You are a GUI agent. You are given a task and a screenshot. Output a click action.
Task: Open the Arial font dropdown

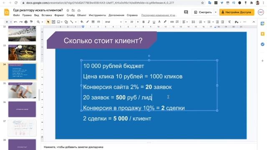point(113,22)
